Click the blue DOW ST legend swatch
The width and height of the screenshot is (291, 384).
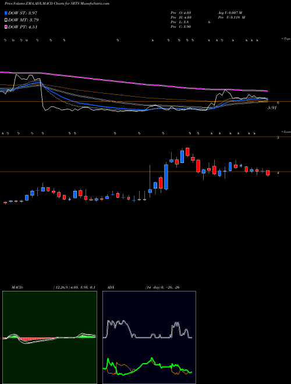coord(6,13)
